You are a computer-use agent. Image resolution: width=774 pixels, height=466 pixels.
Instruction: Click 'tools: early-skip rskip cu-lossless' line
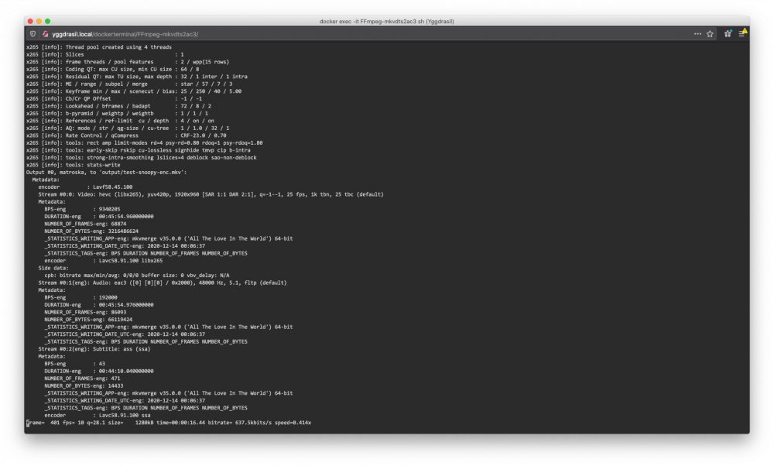(x=139, y=151)
